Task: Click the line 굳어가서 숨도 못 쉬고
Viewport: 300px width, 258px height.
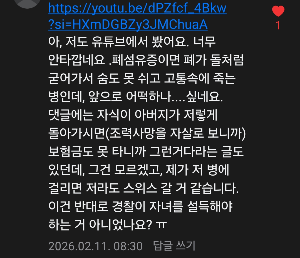Action: [x=142, y=79]
